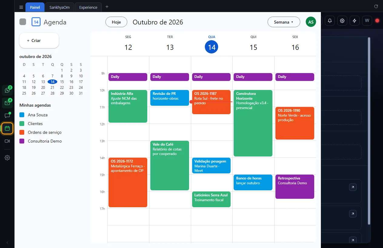Click the W button in the top bar
The height and width of the screenshot is (248, 383).
(367, 21)
